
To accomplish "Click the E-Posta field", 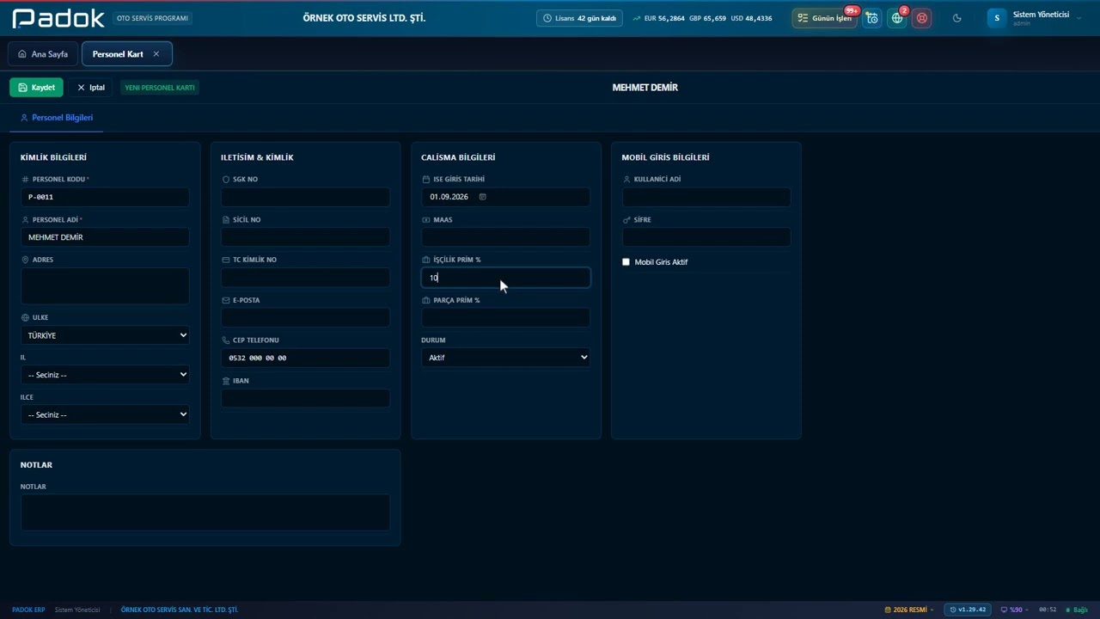I will click(x=305, y=317).
